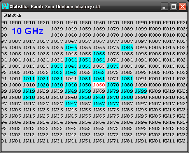The image size is (189, 153).
Task: Click the highlighted JO62 locator
Action: click(99, 72)
